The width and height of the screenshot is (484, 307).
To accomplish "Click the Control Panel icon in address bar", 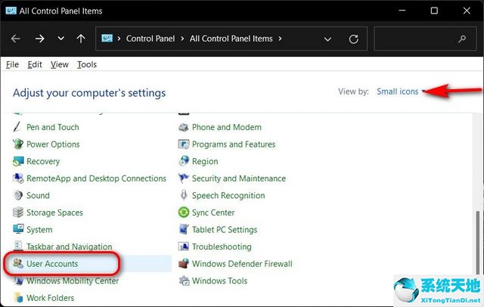I will pos(107,39).
